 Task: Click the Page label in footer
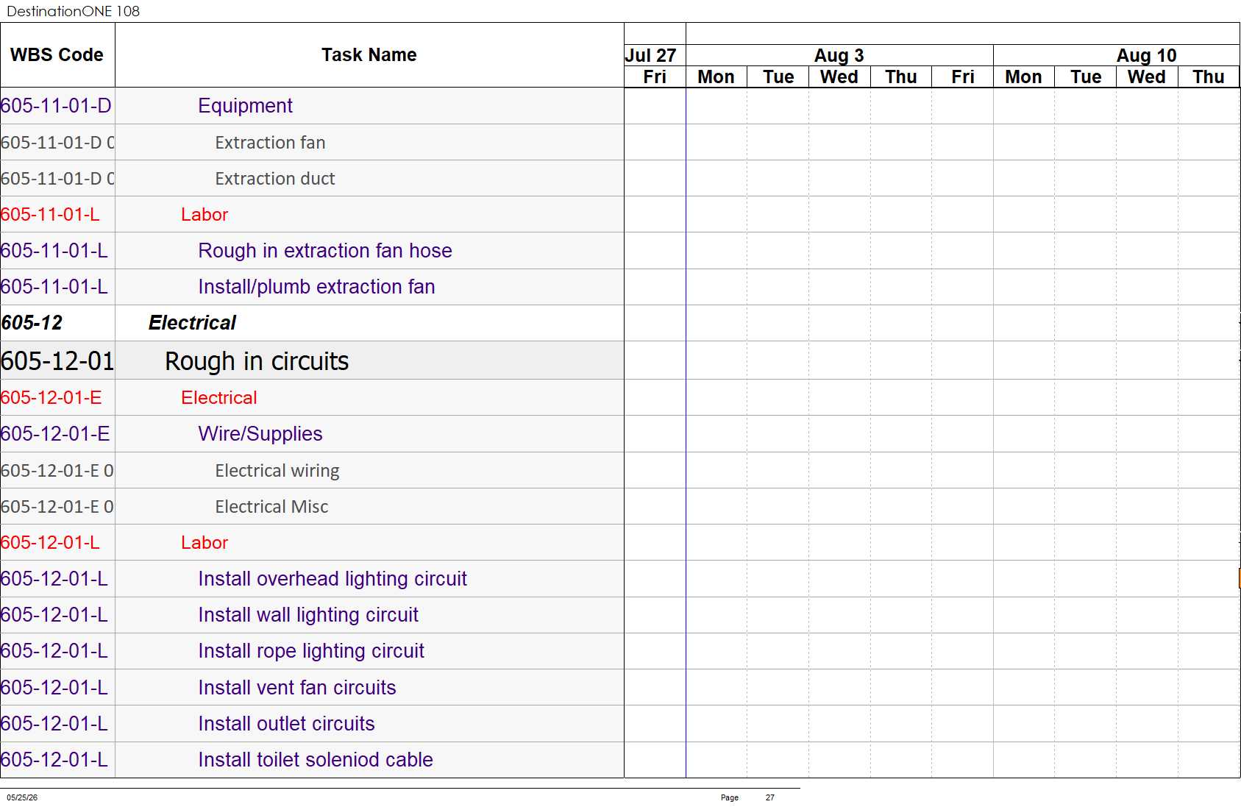(730, 797)
